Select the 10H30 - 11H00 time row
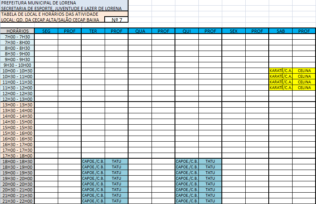316x204 pixels. tap(17, 76)
